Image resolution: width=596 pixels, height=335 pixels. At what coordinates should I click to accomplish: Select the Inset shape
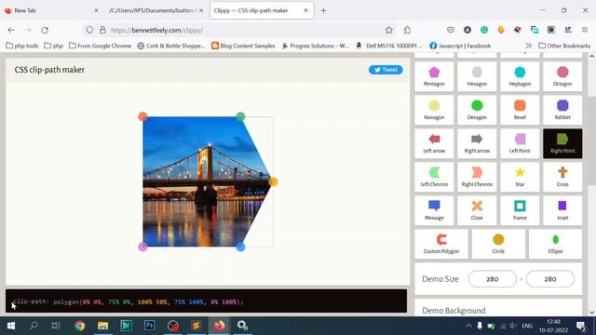click(x=562, y=210)
